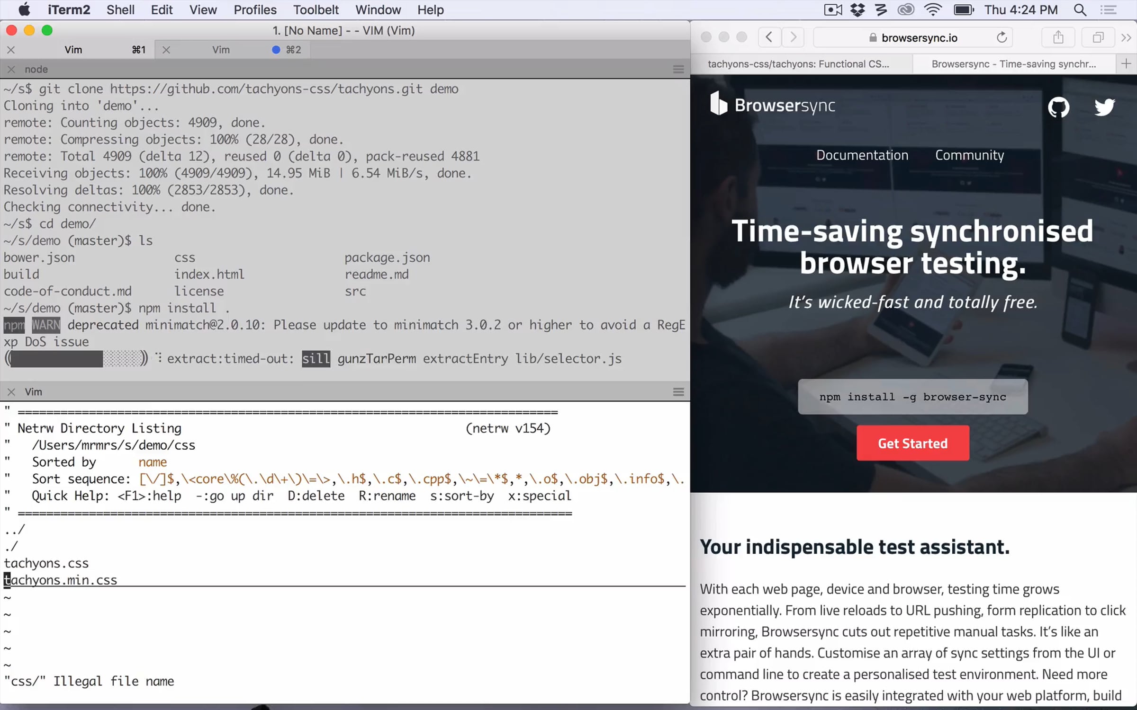Click the iTerm2 window title text

343,30
